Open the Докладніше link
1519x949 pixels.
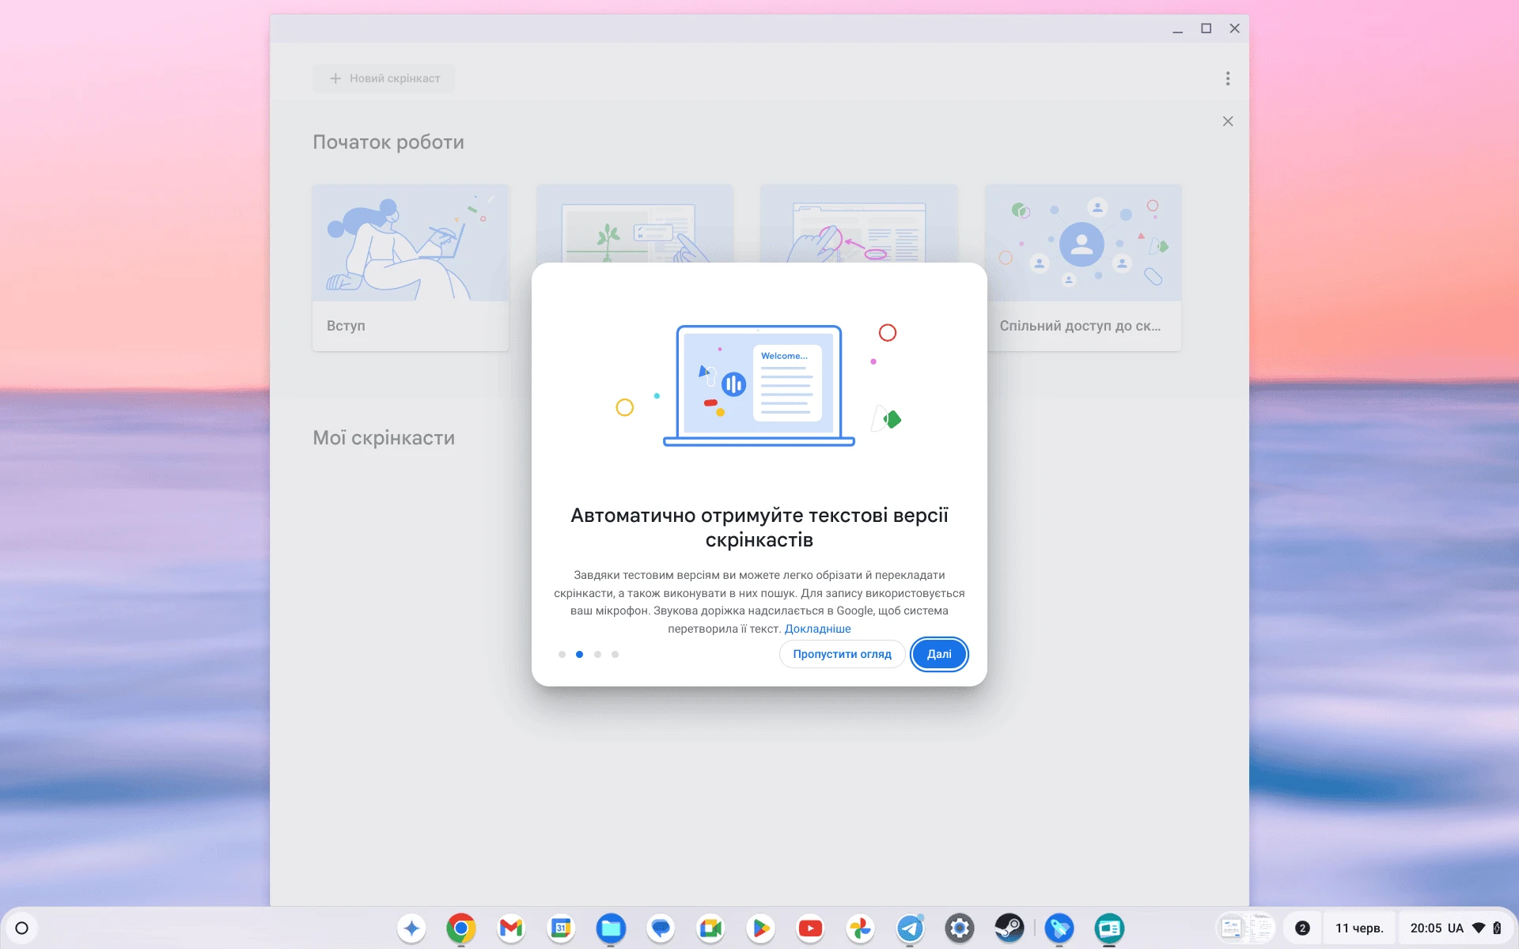click(x=817, y=629)
